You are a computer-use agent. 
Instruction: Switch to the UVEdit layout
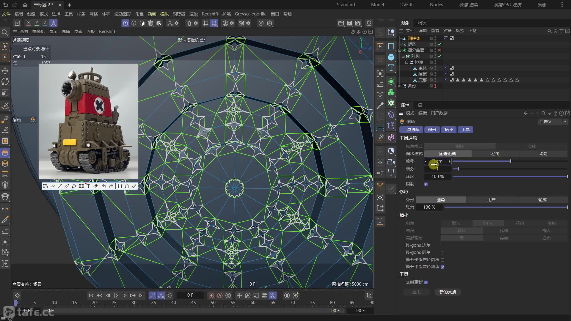407,5
